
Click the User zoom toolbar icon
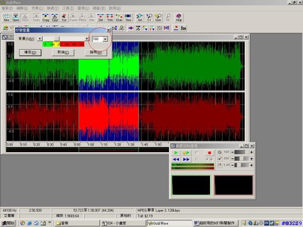click(x=158, y=17)
